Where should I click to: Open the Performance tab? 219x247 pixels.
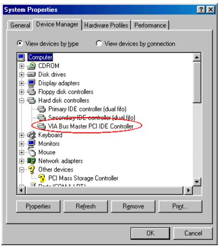(x=150, y=25)
